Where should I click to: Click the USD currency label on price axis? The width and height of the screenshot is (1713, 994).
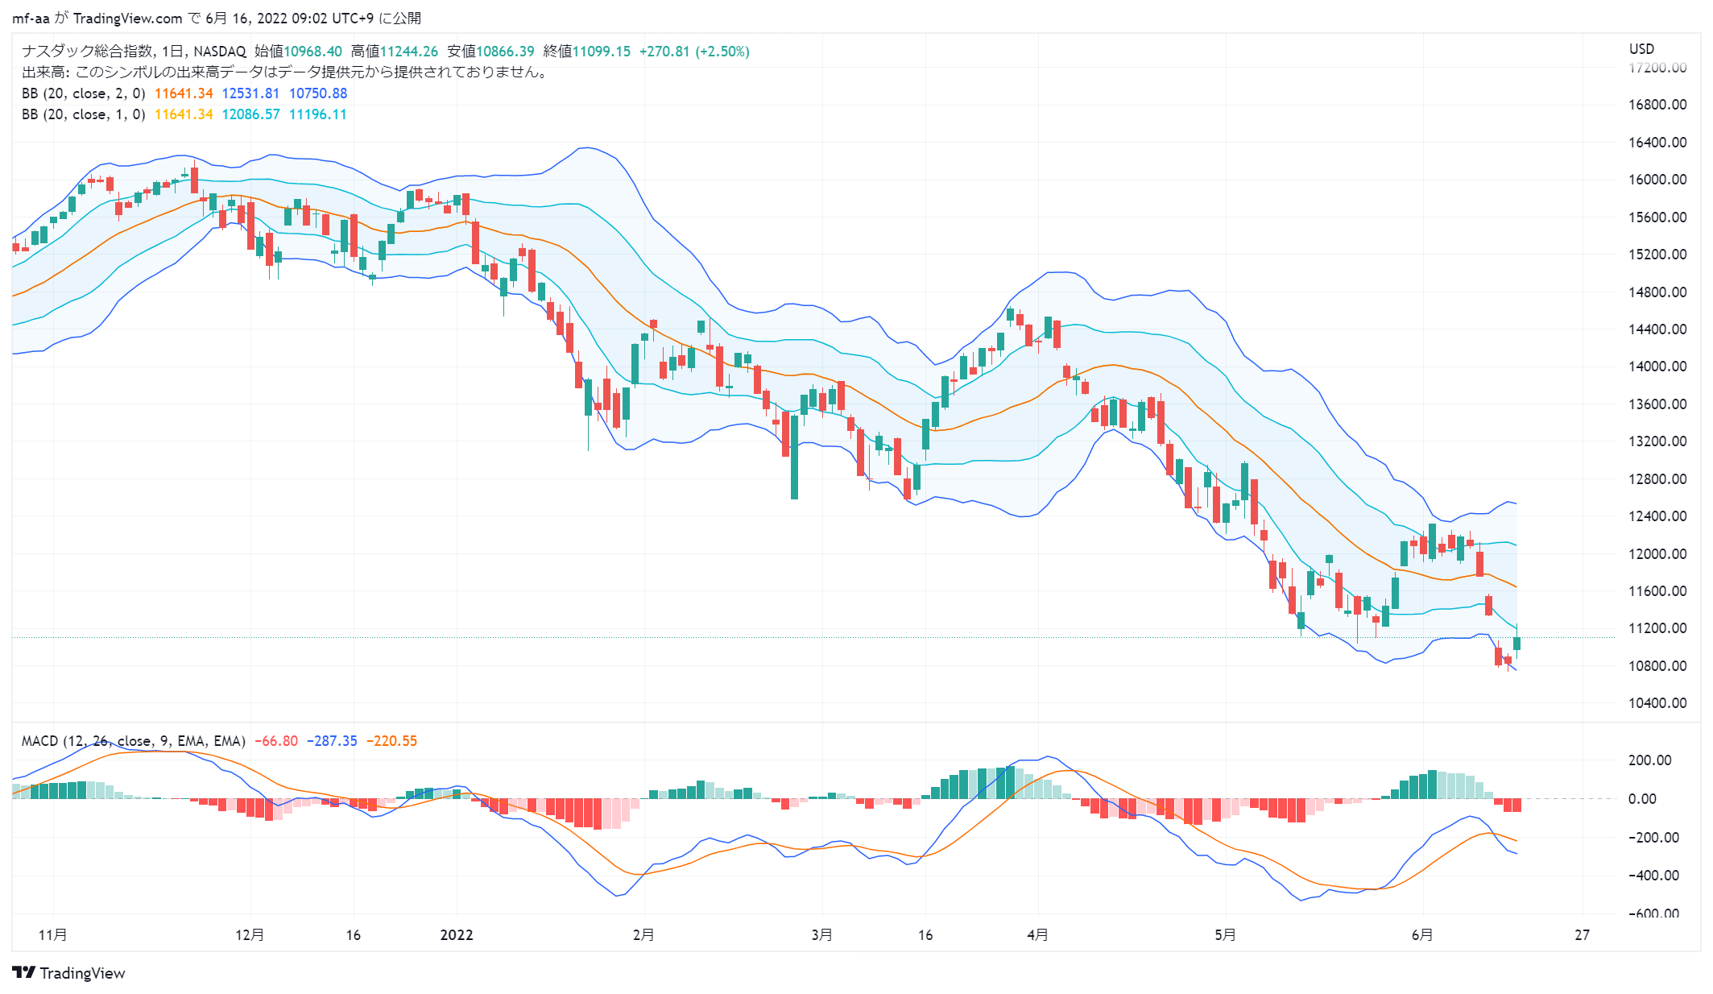click(x=1641, y=48)
